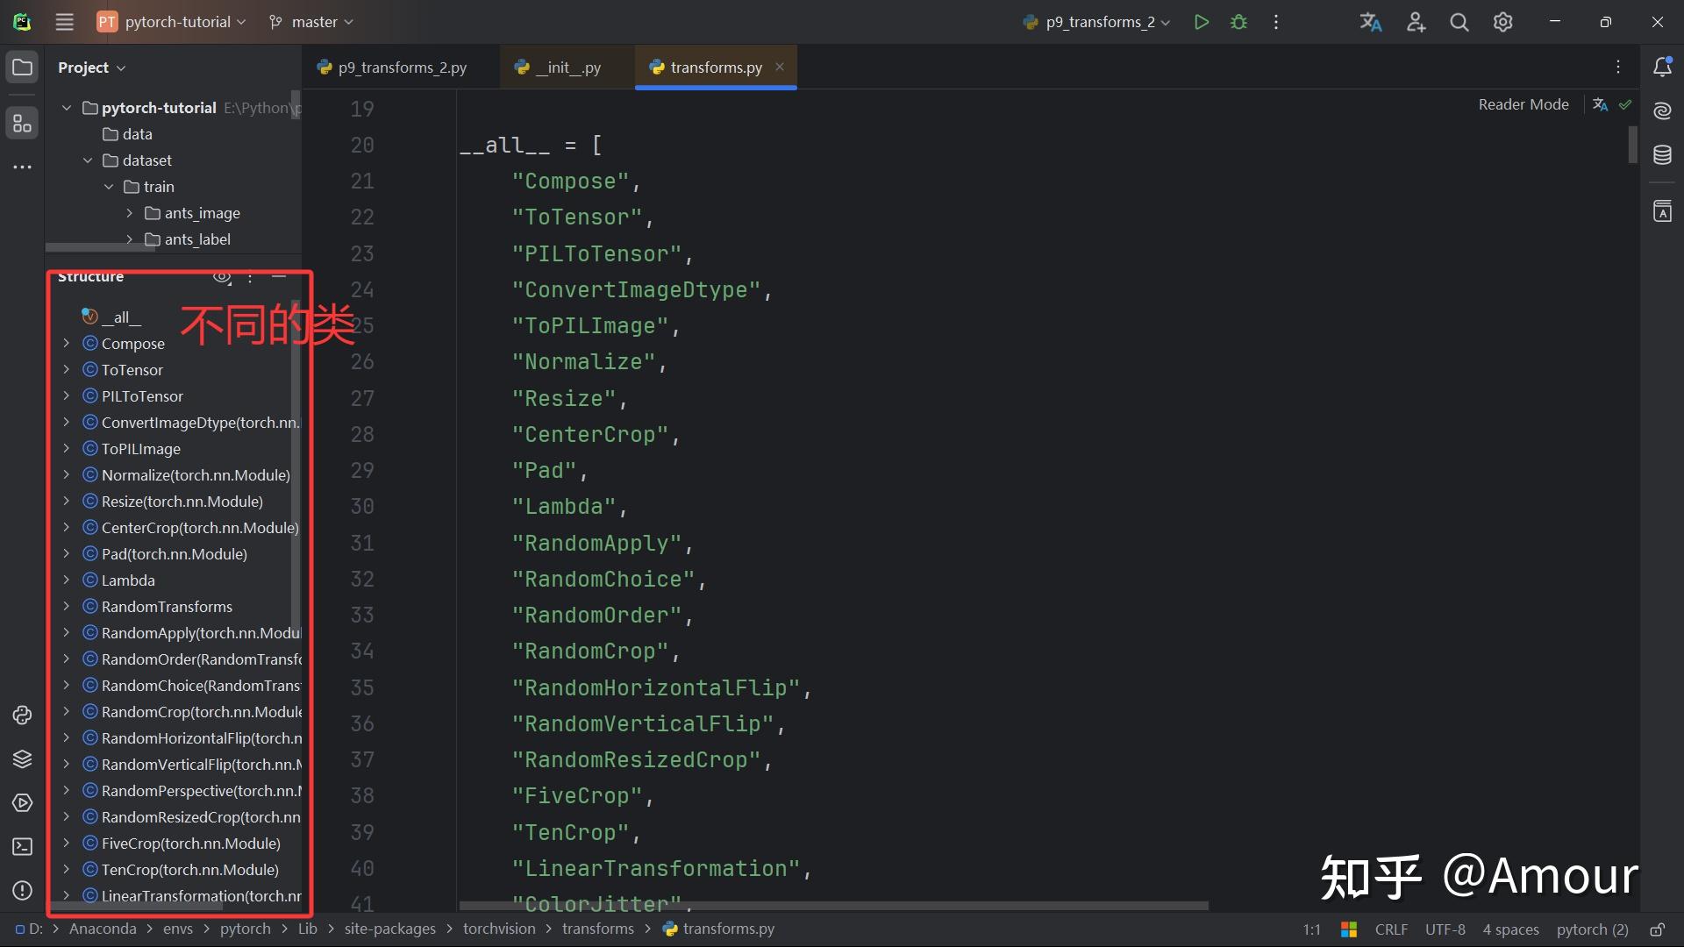Switch to the __init__.py tab
Screen dimensions: 1684x947
tap(567, 68)
